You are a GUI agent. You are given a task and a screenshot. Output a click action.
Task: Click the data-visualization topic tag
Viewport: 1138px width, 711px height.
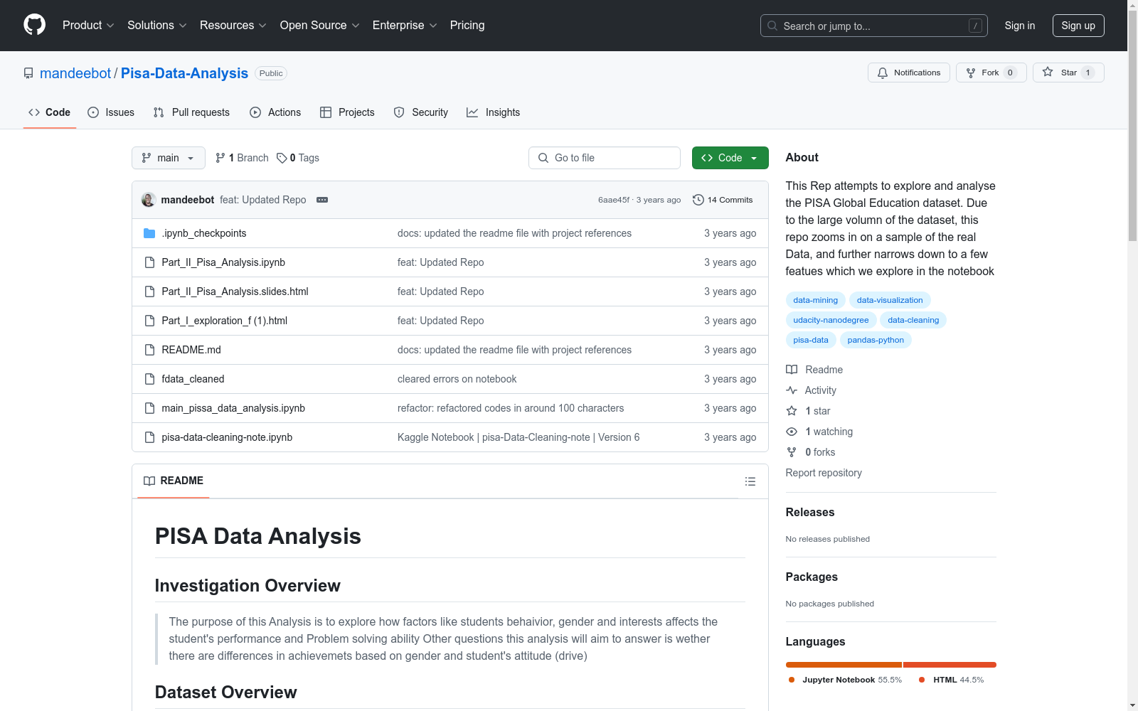point(890,300)
